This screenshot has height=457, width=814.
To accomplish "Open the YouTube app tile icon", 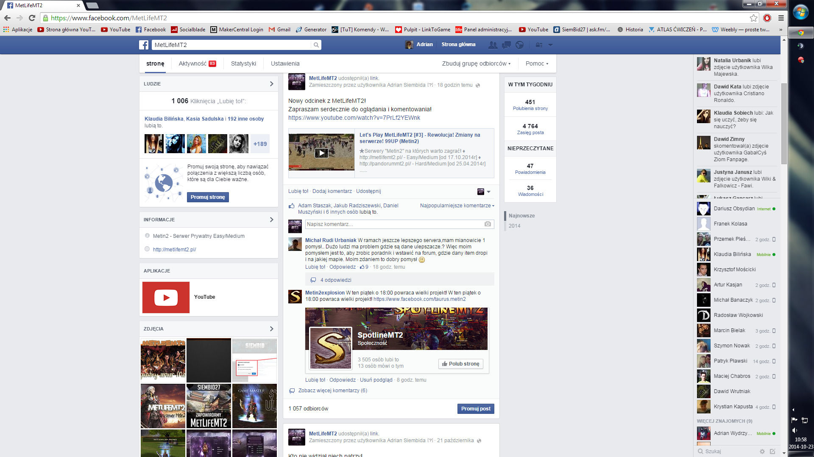I will point(166,297).
